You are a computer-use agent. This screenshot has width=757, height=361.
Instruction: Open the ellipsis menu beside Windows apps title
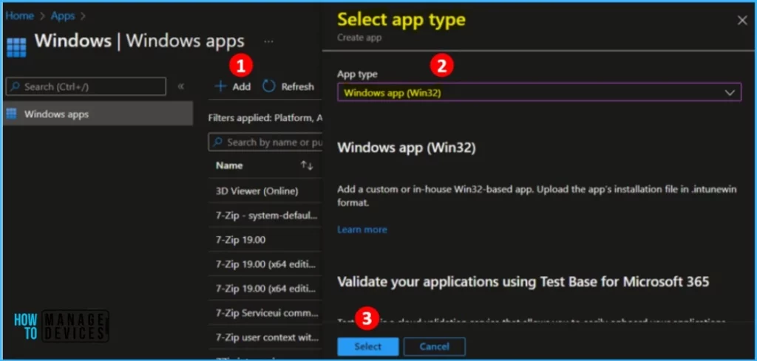pyautogui.click(x=269, y=41)
